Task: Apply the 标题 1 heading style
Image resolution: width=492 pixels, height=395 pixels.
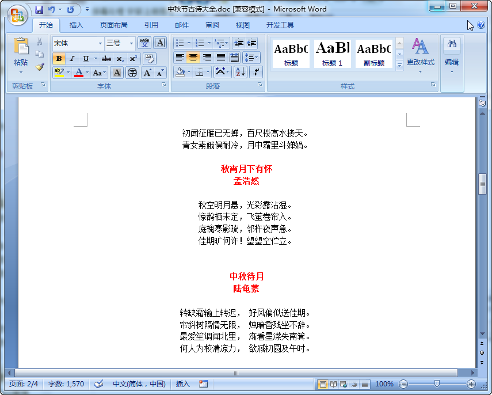Action: tap(333, 53)
